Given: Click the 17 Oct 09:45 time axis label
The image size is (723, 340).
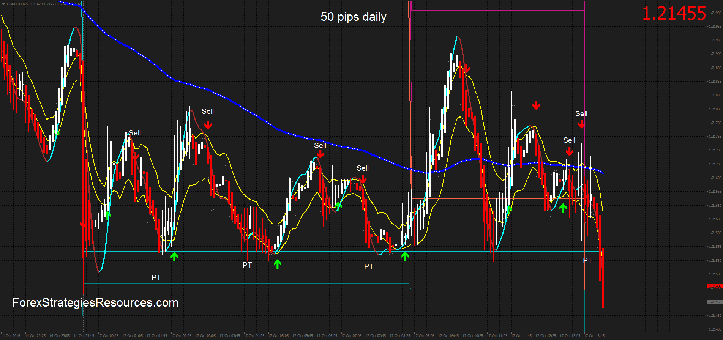Looking at the screenshot, I should [x=448, y=336].
